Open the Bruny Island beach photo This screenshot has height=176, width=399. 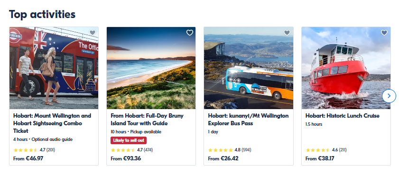point(151,68)
